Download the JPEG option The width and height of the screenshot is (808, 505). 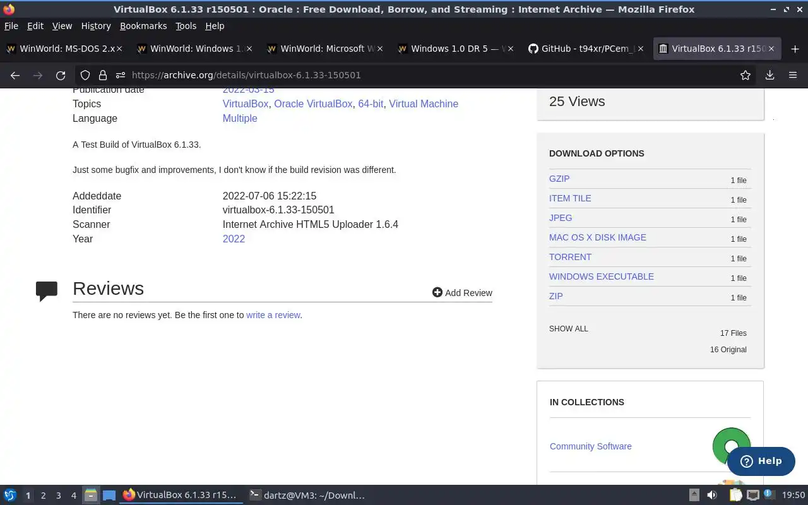point(561,218)
